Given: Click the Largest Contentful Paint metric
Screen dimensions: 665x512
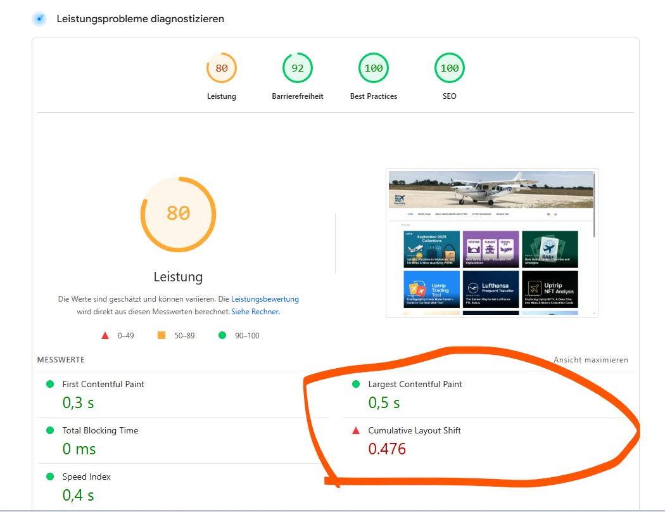Looking at the screenshot, I should coord(415,385).
